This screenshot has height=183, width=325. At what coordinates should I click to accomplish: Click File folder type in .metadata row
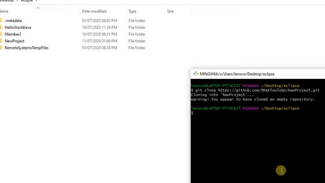pyautogui.click(x=137, y=20)
